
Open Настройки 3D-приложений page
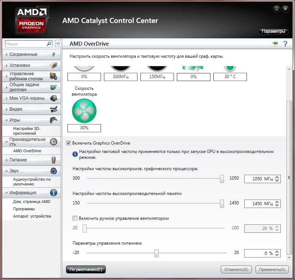click(27, 131)
